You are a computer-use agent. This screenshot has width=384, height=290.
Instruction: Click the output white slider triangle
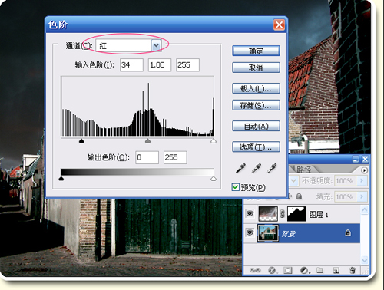coord(214,179)
